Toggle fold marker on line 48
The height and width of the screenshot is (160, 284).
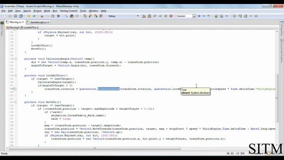click(15, 89)
